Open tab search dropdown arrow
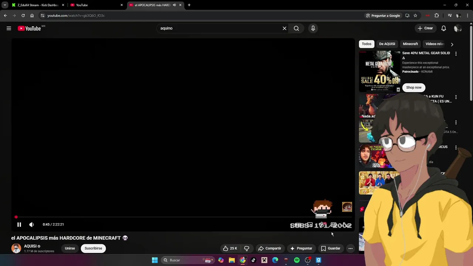This screenshot has height=266, width=473. (5, 5)
